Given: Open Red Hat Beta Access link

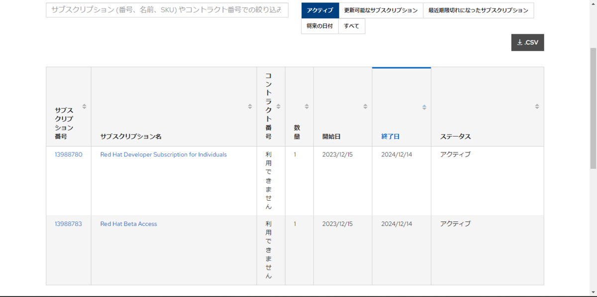Looking at the screenshot, I should pos(128,224).
